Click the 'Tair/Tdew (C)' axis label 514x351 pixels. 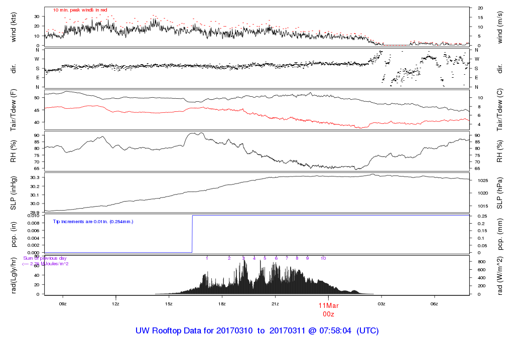(499, 110)
